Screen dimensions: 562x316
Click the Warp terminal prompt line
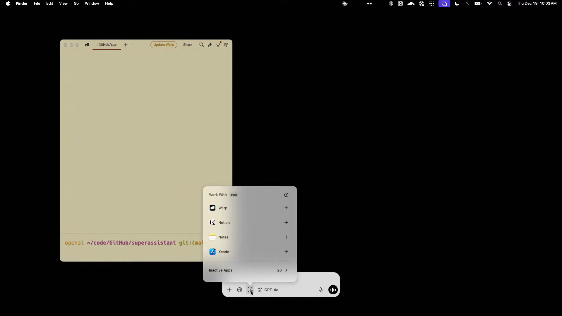click(133, 243)
